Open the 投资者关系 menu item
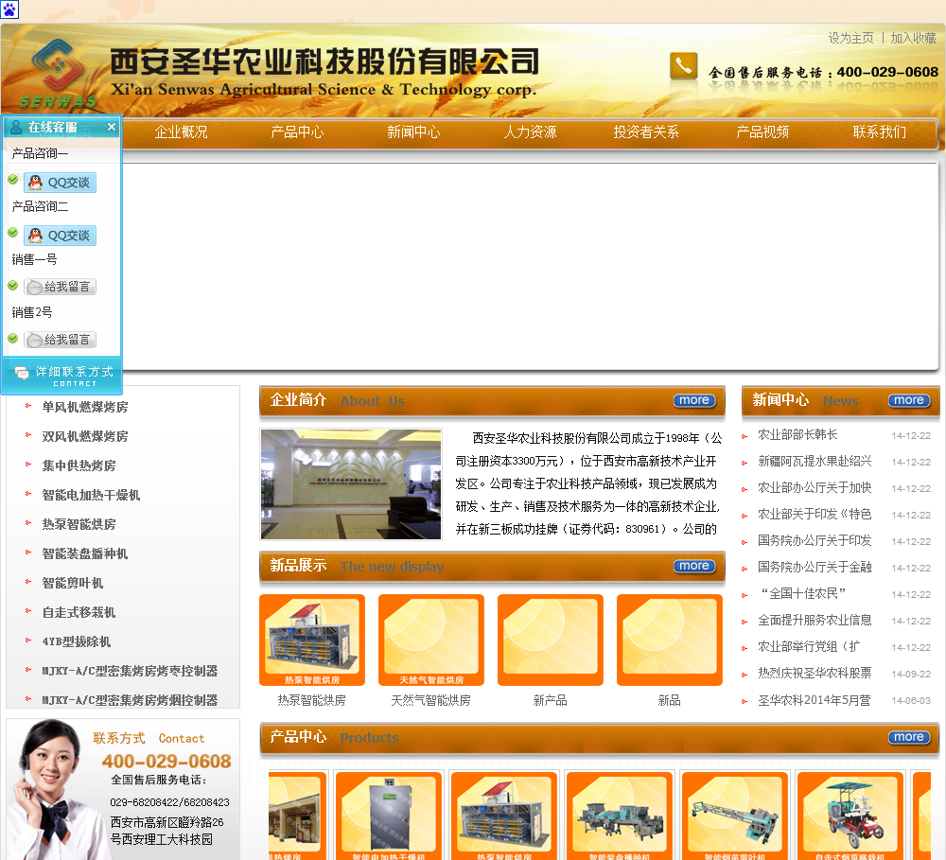This screenshot has width=946, height=860. (x=646, y=132)
